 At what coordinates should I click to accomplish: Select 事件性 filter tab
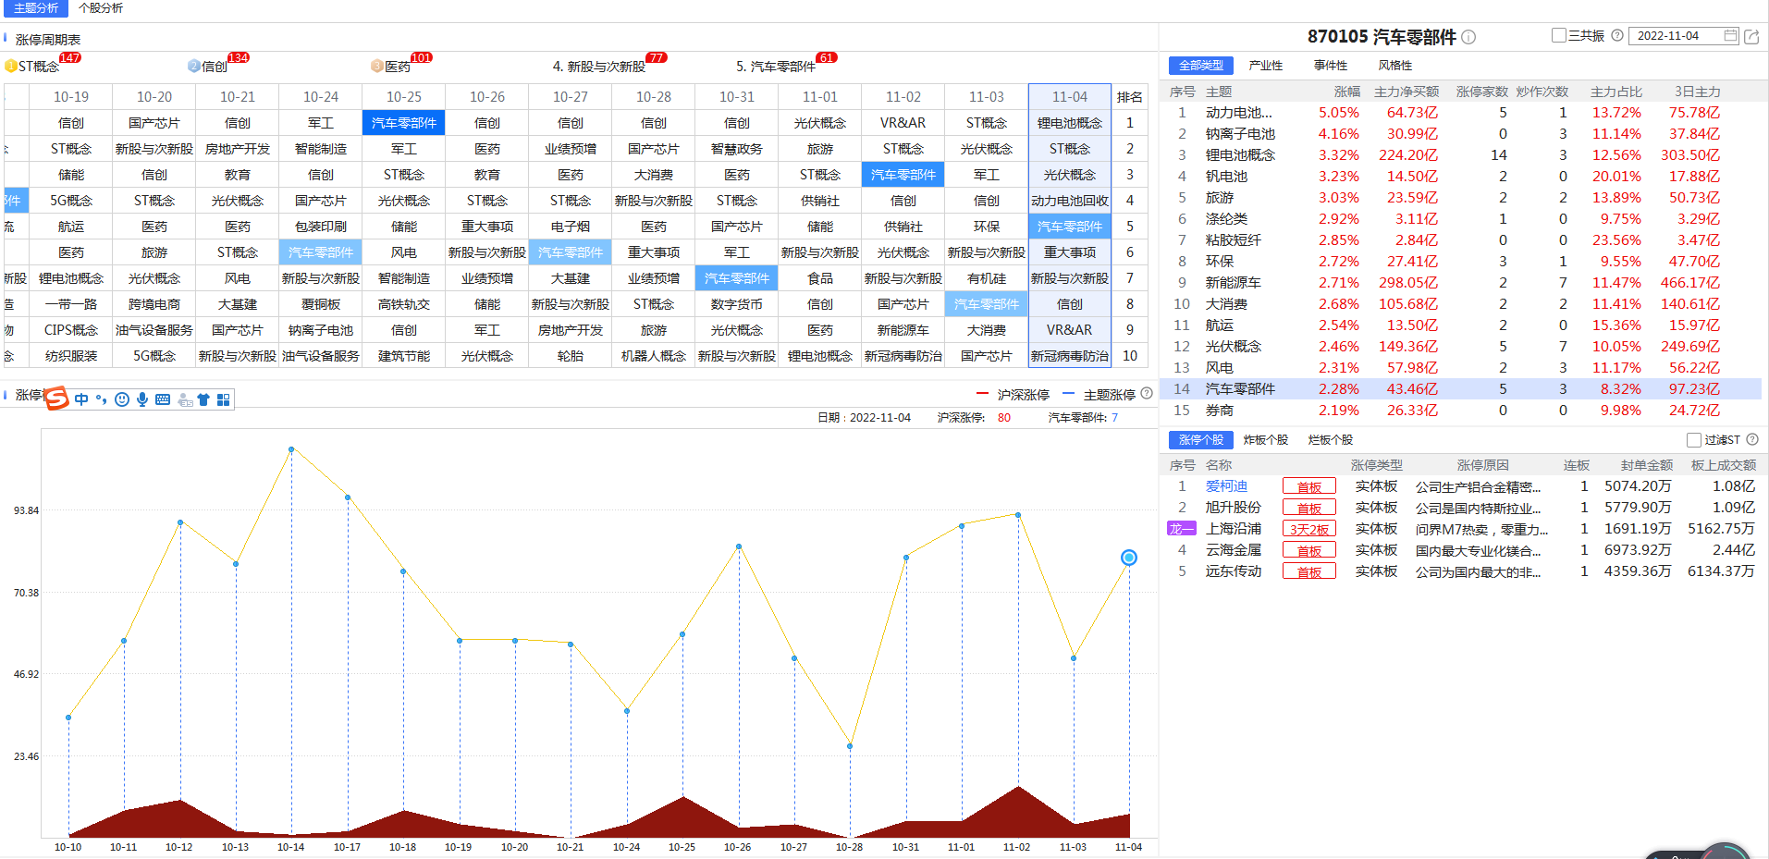[1331, 66]
